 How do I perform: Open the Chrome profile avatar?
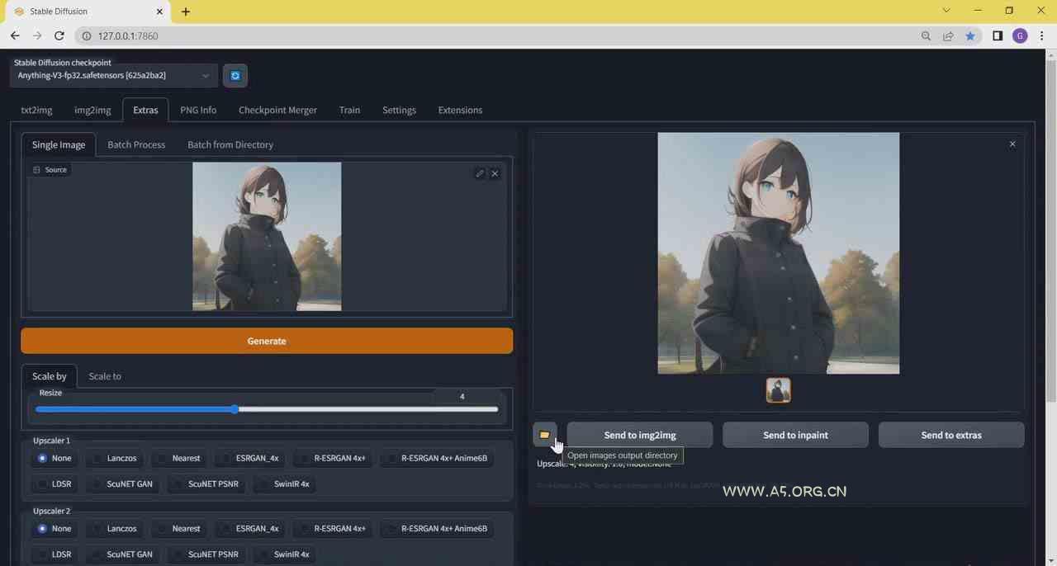coord(1019,35)
